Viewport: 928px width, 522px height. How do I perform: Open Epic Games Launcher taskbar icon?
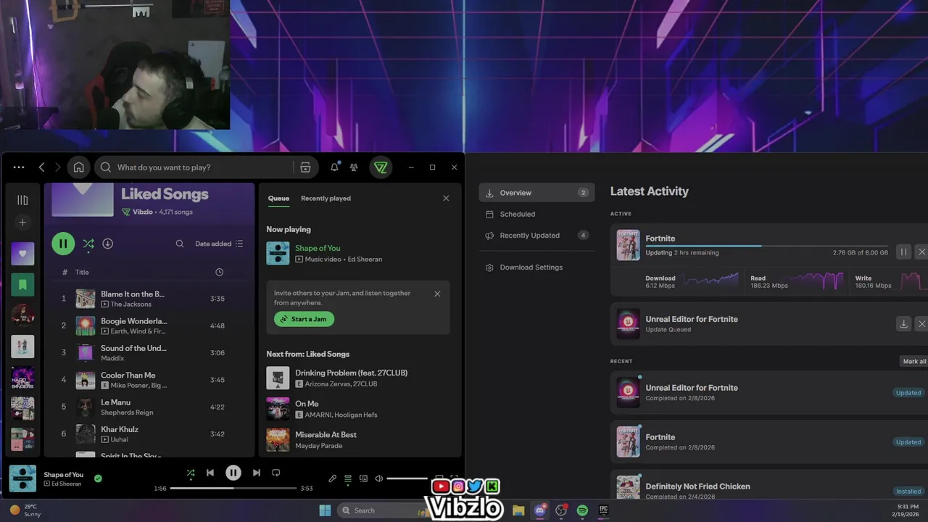(603, 510)
